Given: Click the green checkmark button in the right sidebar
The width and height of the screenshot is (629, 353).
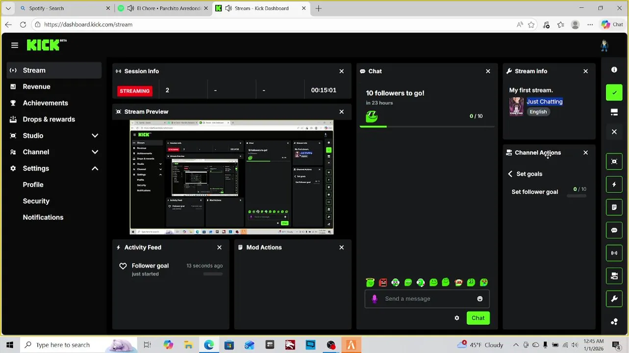Looking at the screenshot, I should (614, 93).
